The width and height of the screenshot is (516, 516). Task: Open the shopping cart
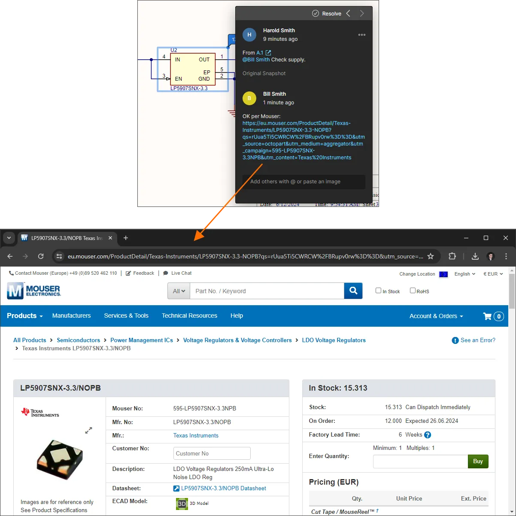click(493, 316)
